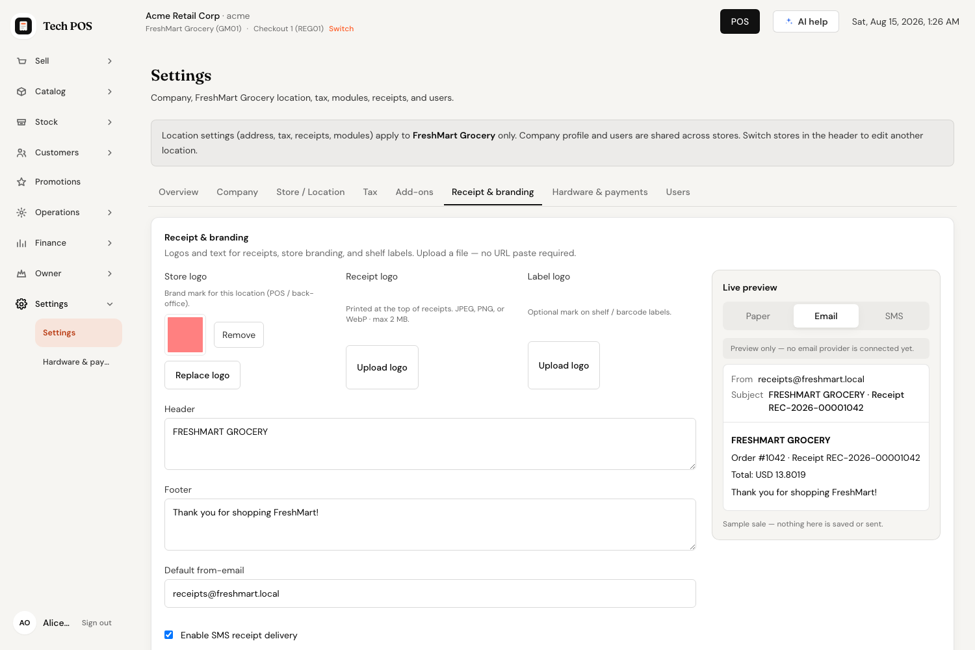Collapse the Settings menu chevron
The image size is (975, 650).
coord(110,304)
